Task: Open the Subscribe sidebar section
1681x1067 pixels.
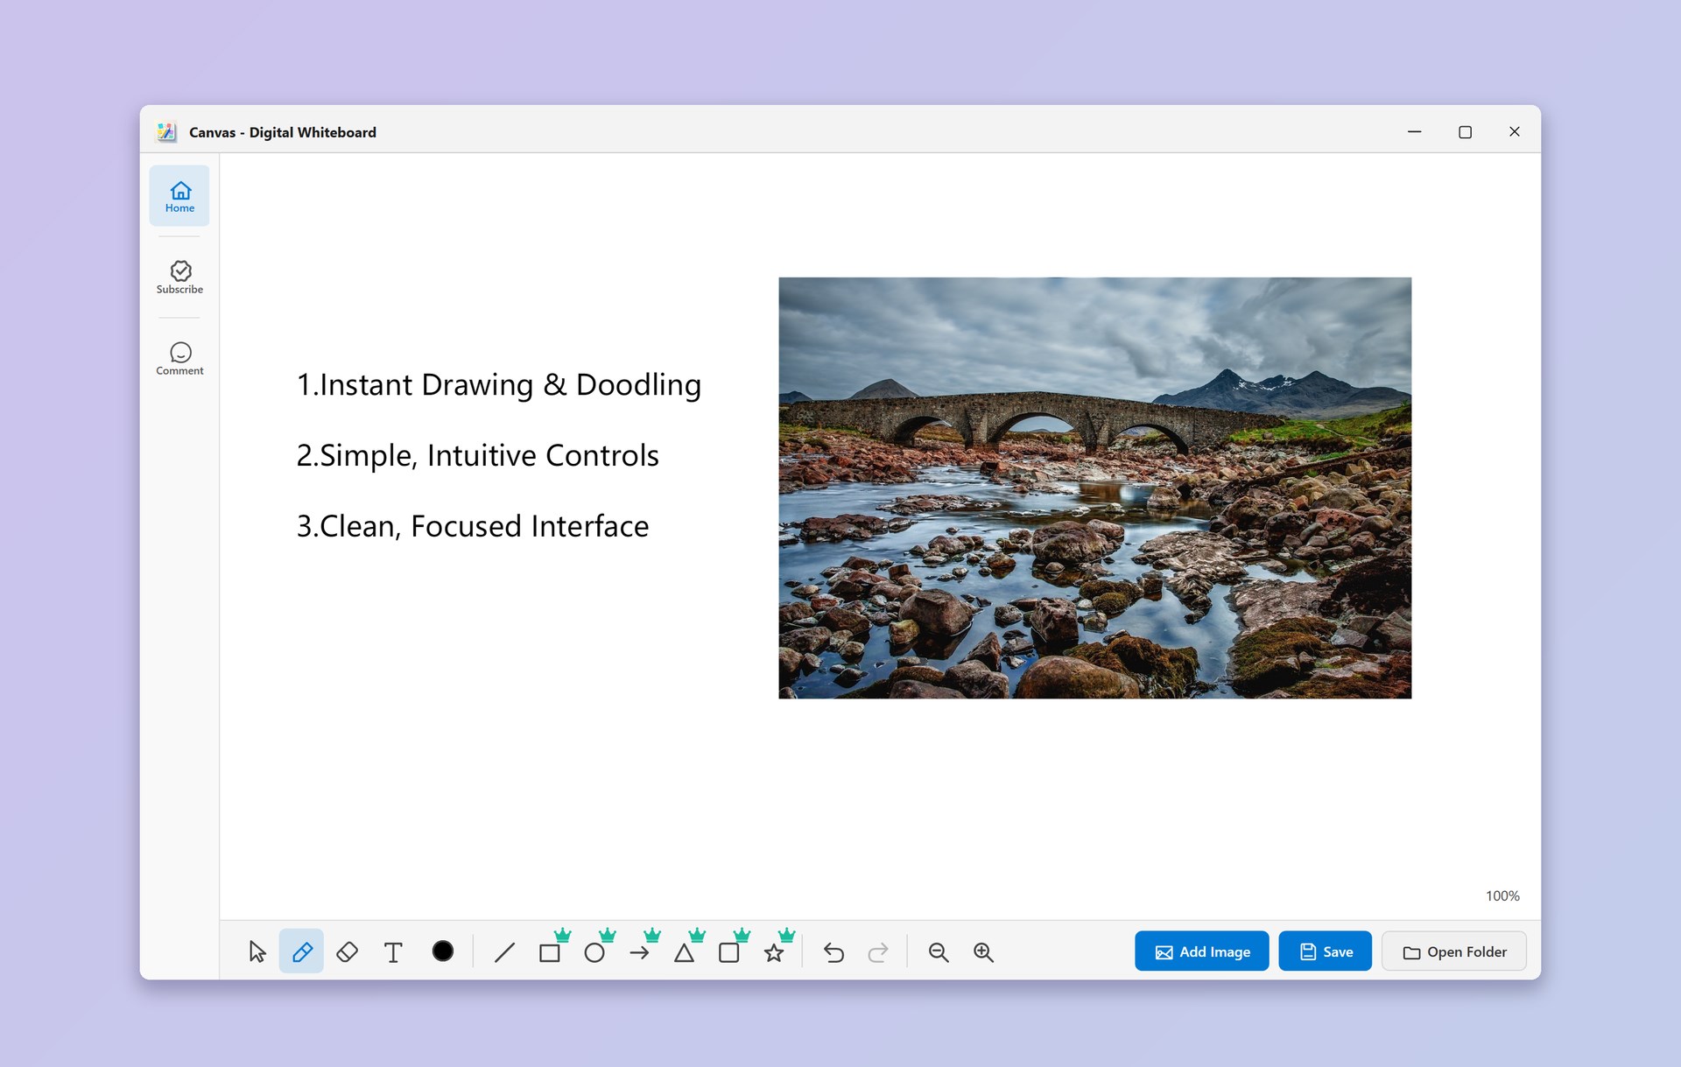Action: (x=179, y=277)
